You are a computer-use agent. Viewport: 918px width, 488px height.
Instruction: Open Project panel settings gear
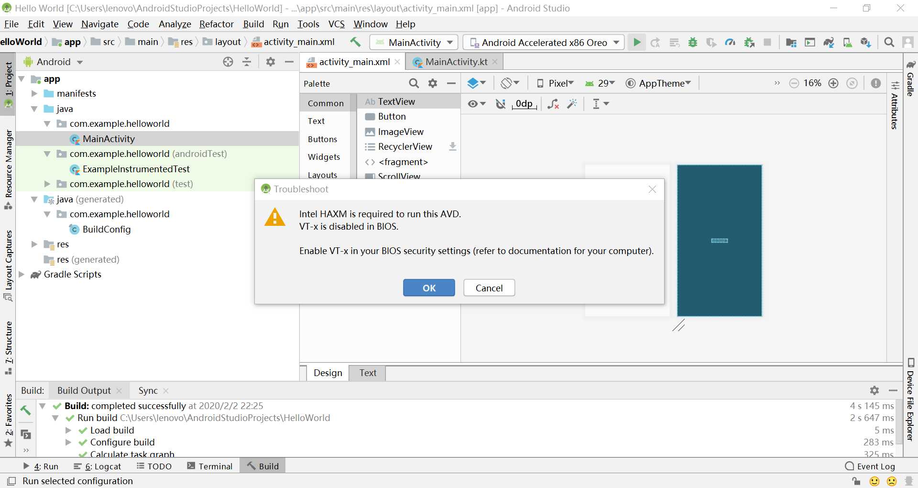[x=271, y=62]
